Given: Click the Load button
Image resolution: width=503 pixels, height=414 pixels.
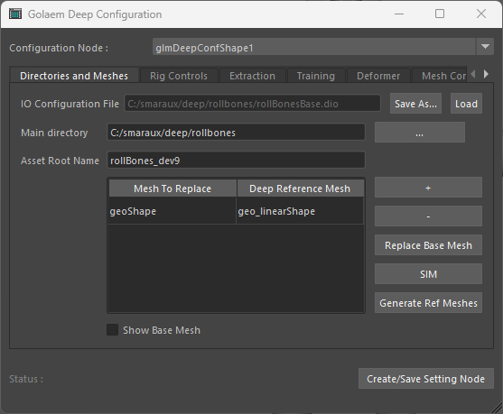Looking at the screenshot, I should point(466,104).
